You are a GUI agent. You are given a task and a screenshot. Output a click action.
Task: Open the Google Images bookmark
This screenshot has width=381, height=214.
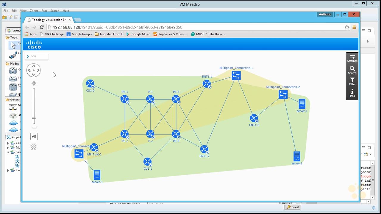pyautogui.click(x=79, y=34)
